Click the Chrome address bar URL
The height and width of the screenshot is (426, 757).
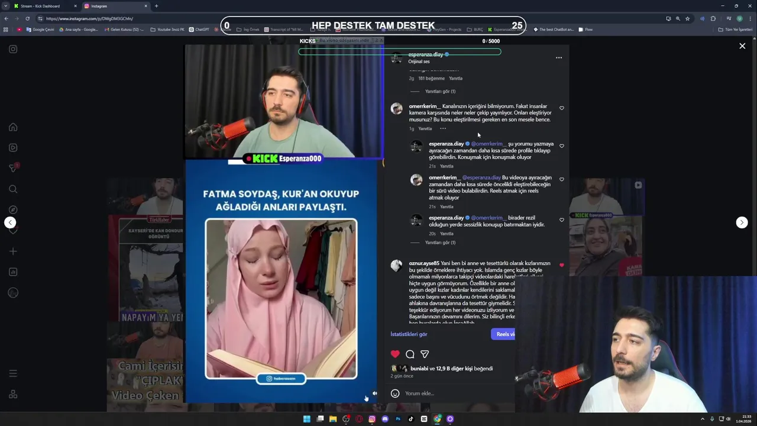click(x=89, y=18)
